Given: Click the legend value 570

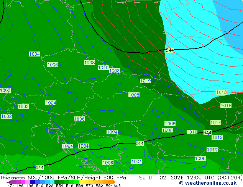Looking at the screenshot, I should point(89,185).
